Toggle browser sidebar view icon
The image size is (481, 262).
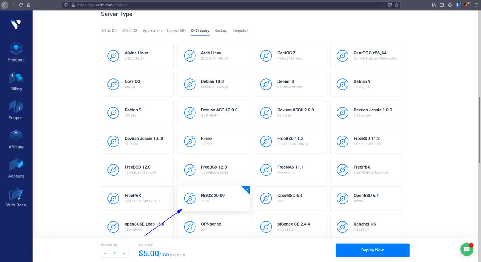(x=442, y=5)
